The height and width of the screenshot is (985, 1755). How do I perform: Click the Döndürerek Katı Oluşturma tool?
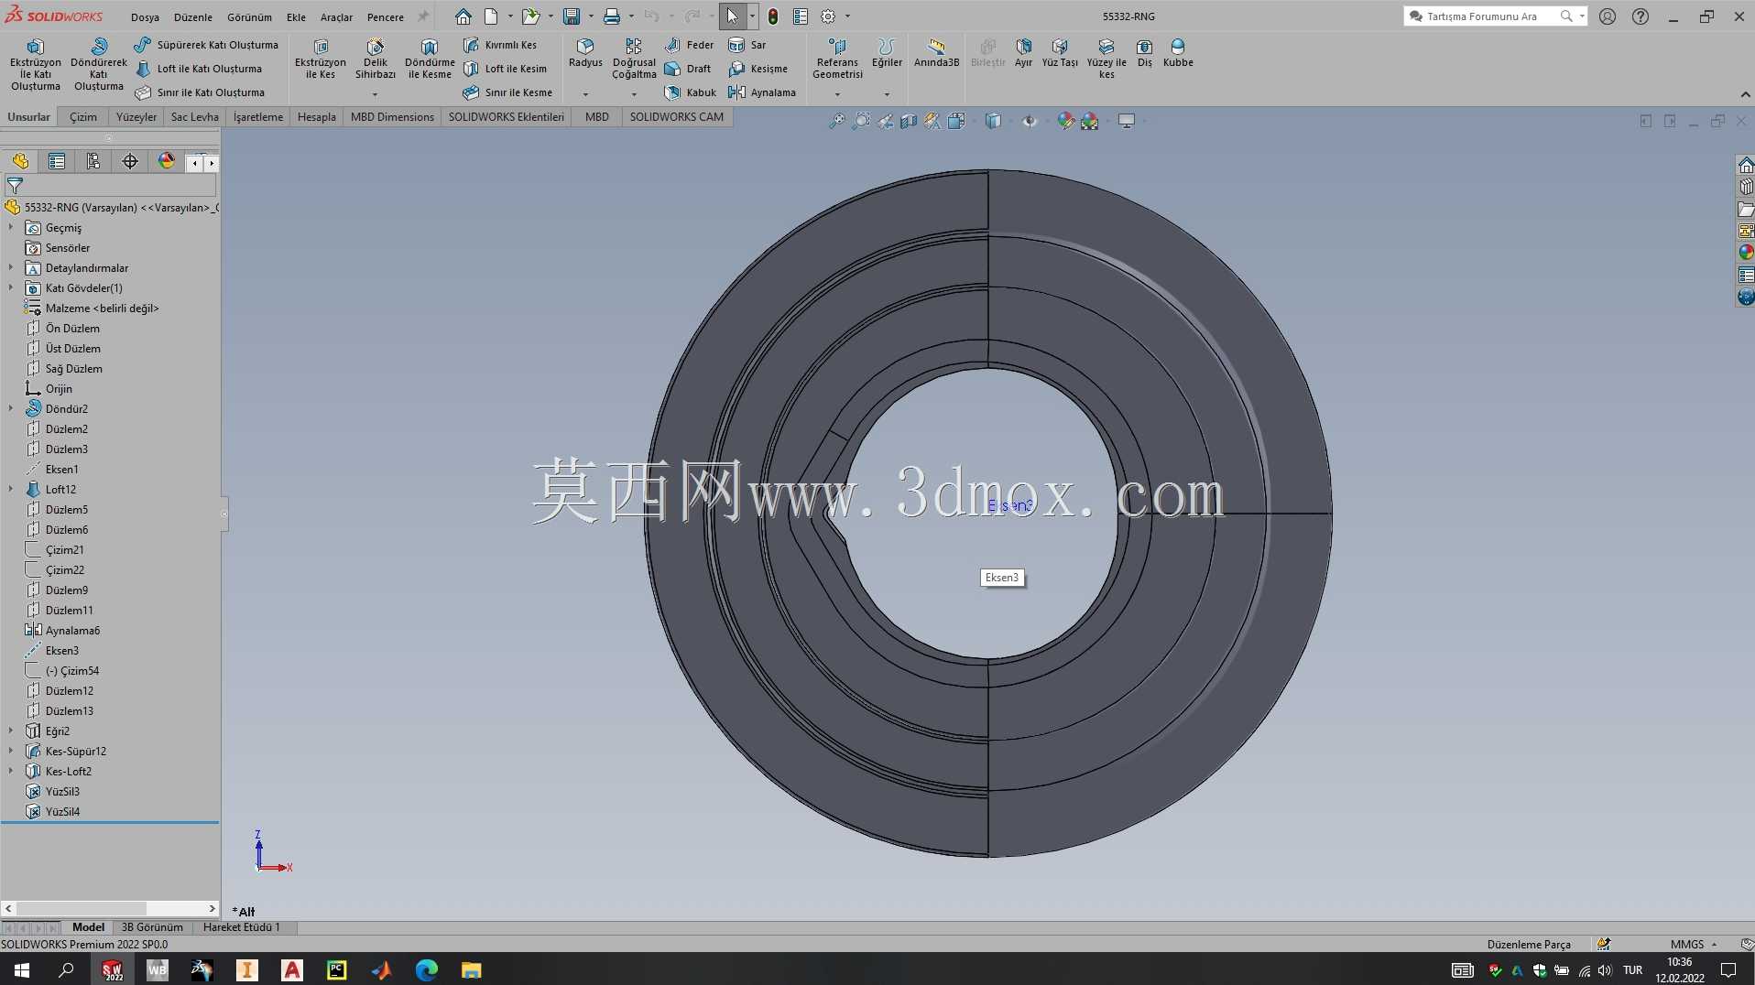pos(99,64)
